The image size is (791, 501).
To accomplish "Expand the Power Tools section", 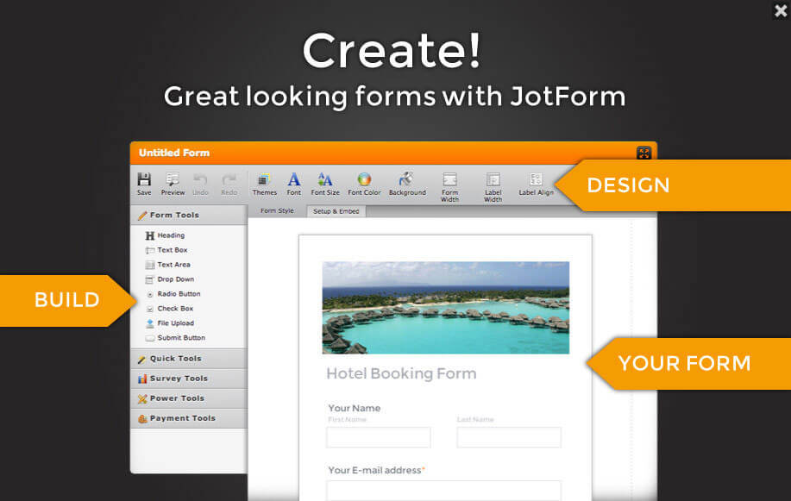I will click(189, 398).
